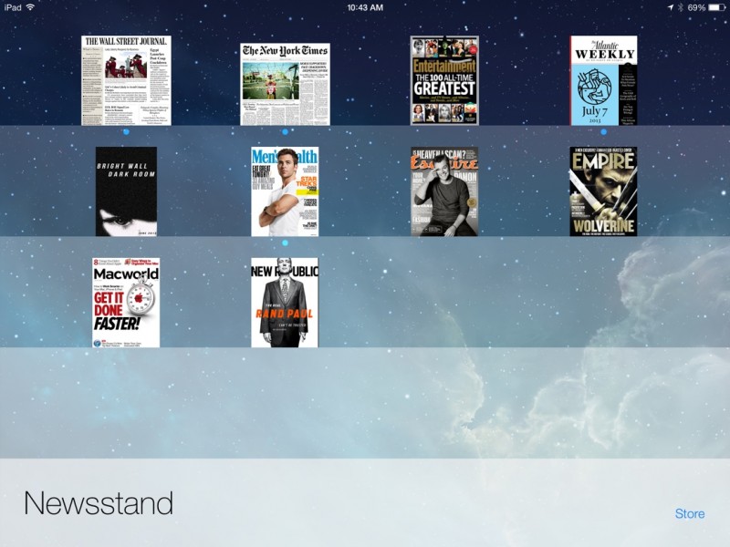Open Bright Wall Dark Room magazine
Screen dimensions: 730x547
pyautogui.click(x=126, y=191)
